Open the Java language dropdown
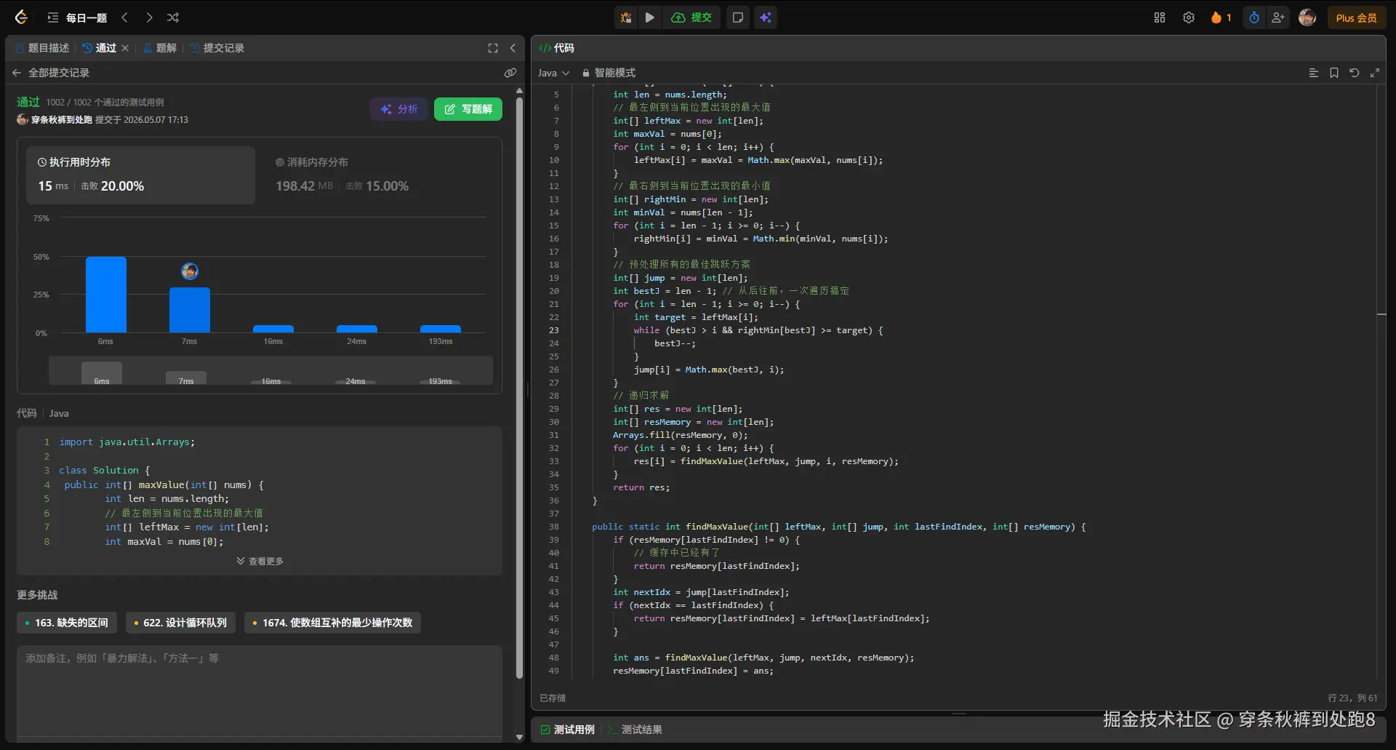The image size is (1396, 750). (x=553, y=73)
